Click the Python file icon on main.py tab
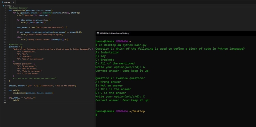Screen dimensions: 256x127 pos(3,2)
